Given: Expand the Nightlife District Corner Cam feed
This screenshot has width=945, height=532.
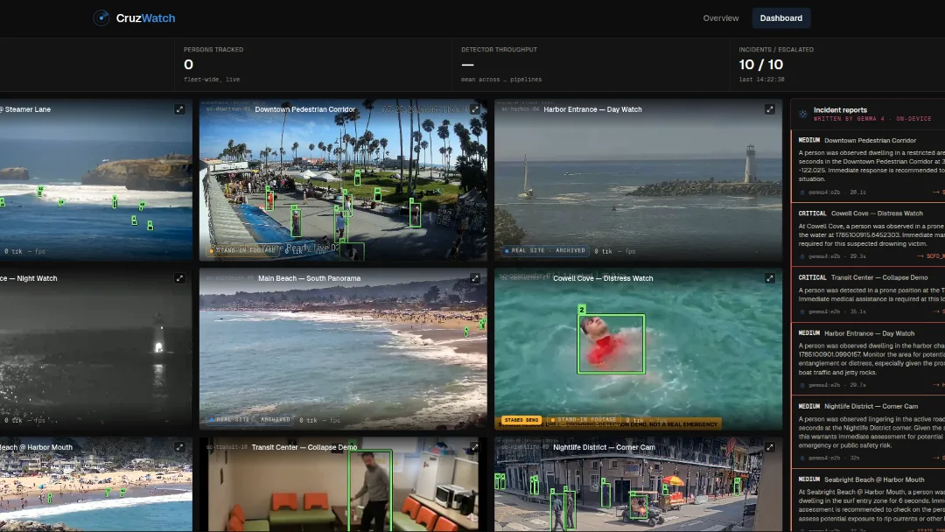Looking at the screenshot, I should point(770,447).
